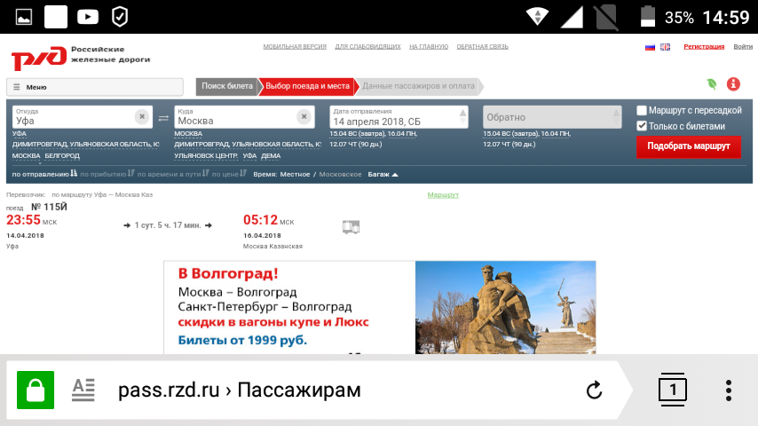Viewport: 758px width, 426px height.
Task: Expand the Багаж section
Action: click(x=383, y=174)
